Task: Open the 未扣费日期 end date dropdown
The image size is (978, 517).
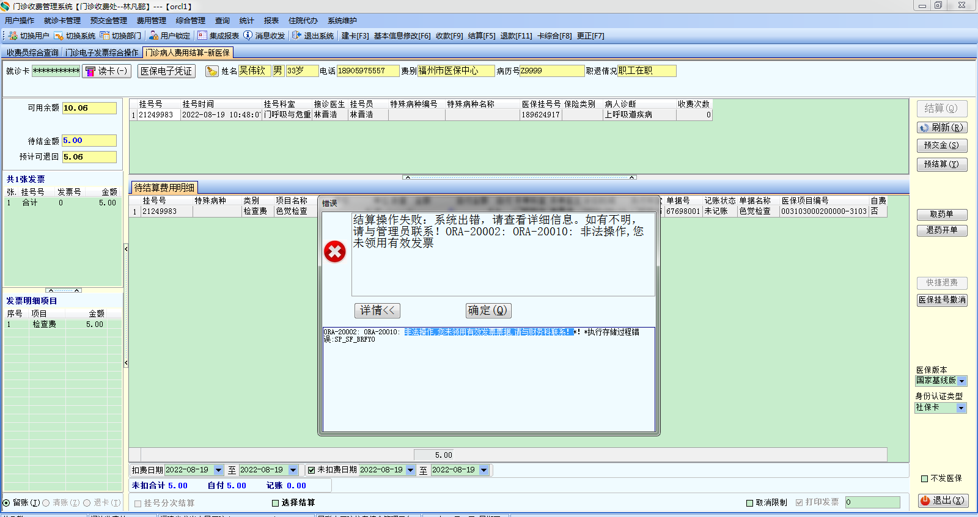Action: click(484, 470)
